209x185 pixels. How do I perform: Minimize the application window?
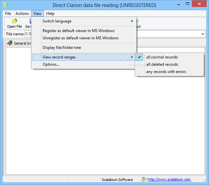pyautogui.click(x=179, y=5)
